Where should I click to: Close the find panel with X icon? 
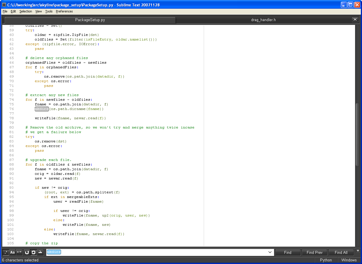(x=358, y=251)
